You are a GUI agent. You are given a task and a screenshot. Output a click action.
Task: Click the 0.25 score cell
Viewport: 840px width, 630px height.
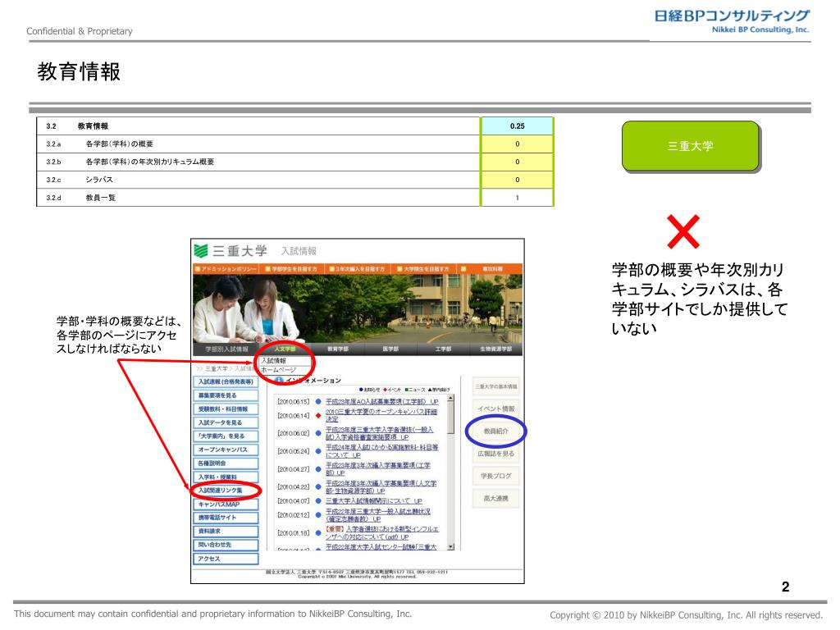(517, 126)
